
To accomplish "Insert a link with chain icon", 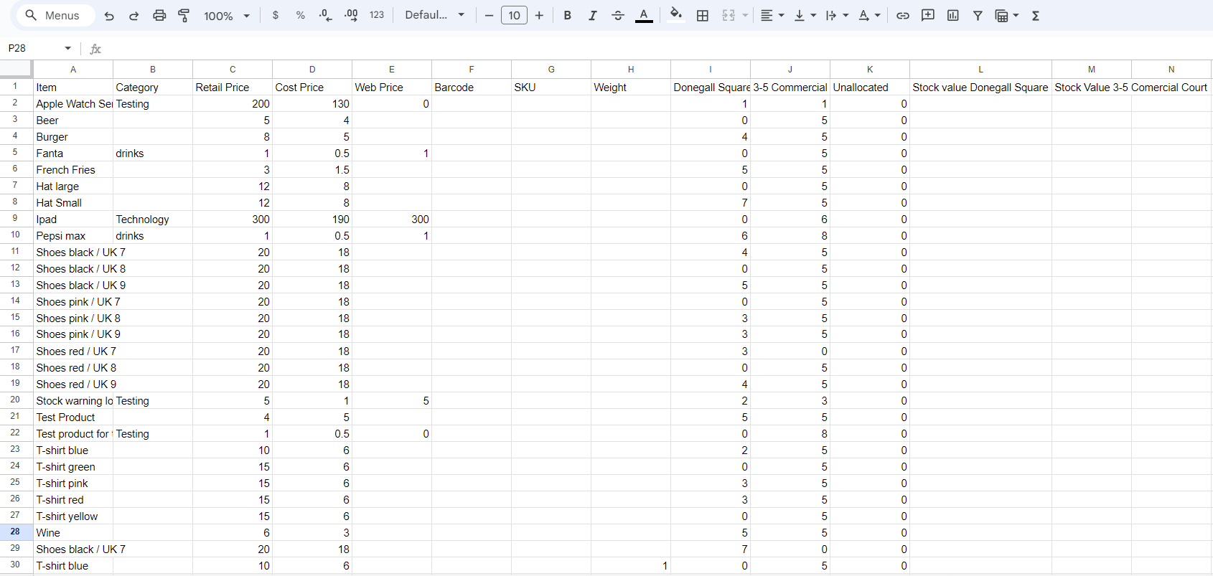I will (x=903, y=15).
